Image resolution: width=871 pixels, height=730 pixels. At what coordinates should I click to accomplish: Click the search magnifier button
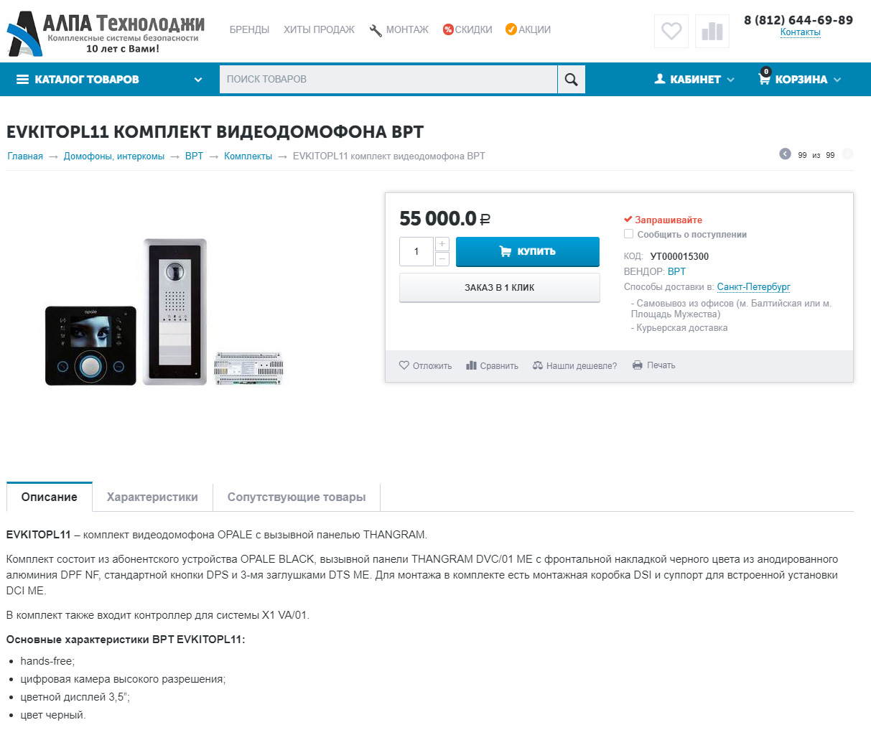click(x=571, y=79)
